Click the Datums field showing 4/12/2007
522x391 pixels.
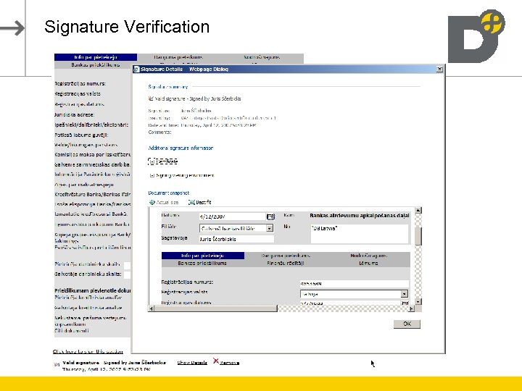tap(233, 216)
